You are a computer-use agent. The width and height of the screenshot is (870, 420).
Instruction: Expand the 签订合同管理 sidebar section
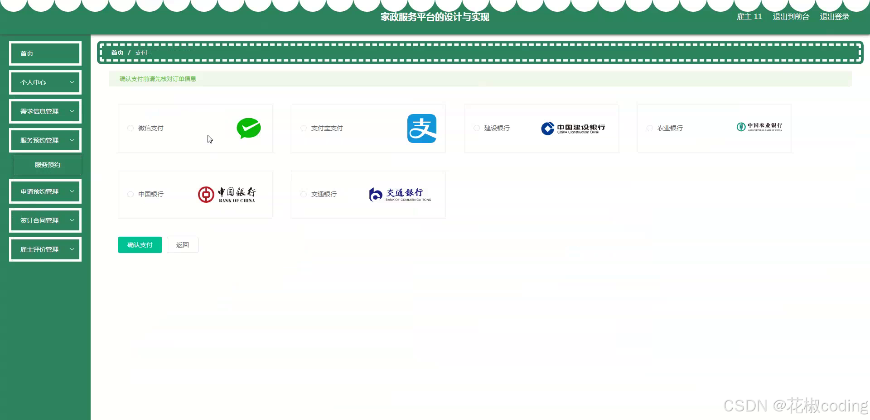tap(45, 220)
